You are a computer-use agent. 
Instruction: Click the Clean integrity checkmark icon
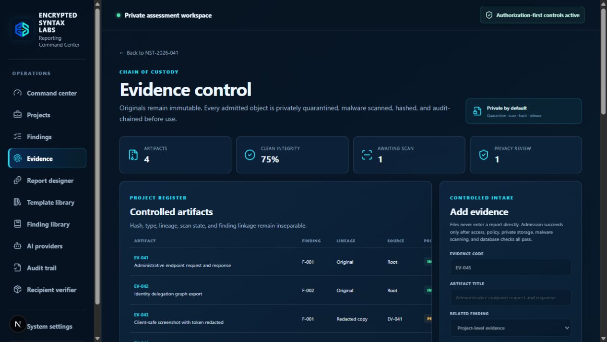tap(250, 155)
